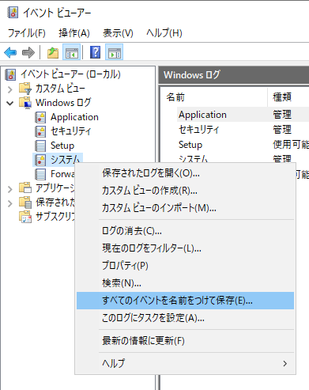The width and height of the screenshot is (309, 390).
Task: Click the 保存された logs folder icon
Action: coord(25,203)
